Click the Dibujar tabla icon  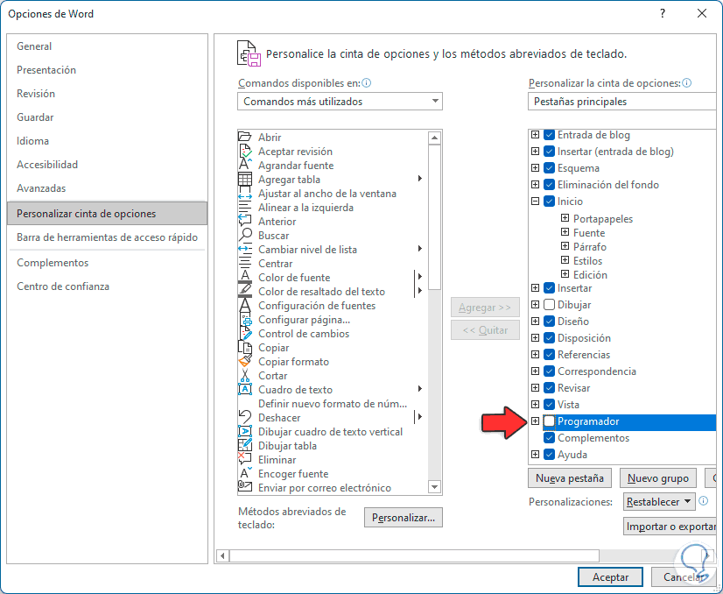pyautogui.click(x=245, y=445)
